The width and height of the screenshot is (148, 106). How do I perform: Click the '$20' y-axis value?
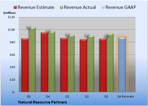(12, 80)
